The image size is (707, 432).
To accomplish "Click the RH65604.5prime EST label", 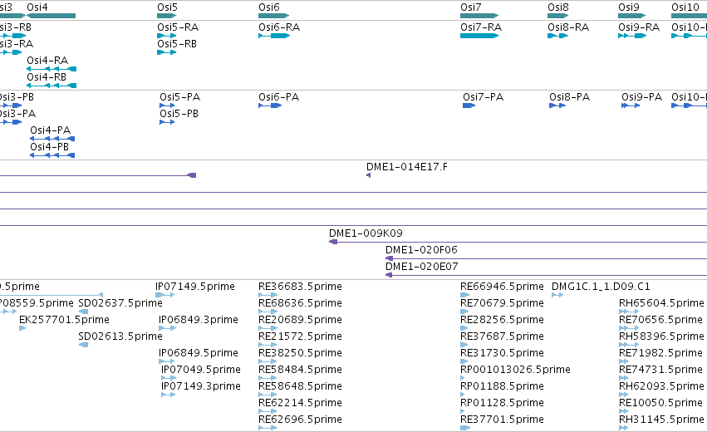I will coord(661,303).
